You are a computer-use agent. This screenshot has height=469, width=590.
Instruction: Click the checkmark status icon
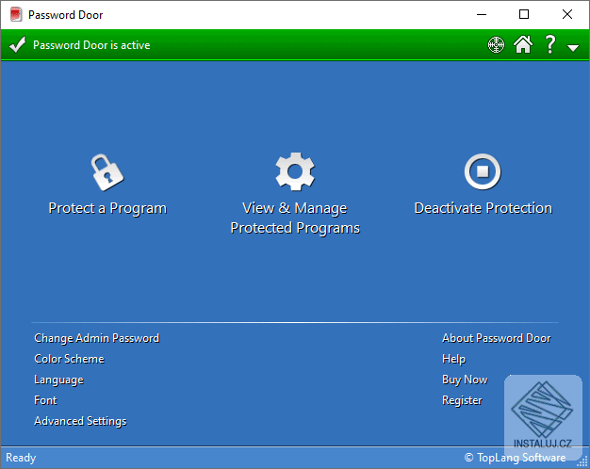click(17, 45)
